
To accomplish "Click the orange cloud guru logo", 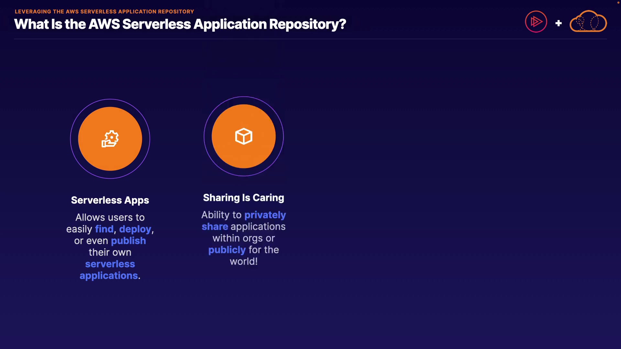I will [x=588, y=22].
